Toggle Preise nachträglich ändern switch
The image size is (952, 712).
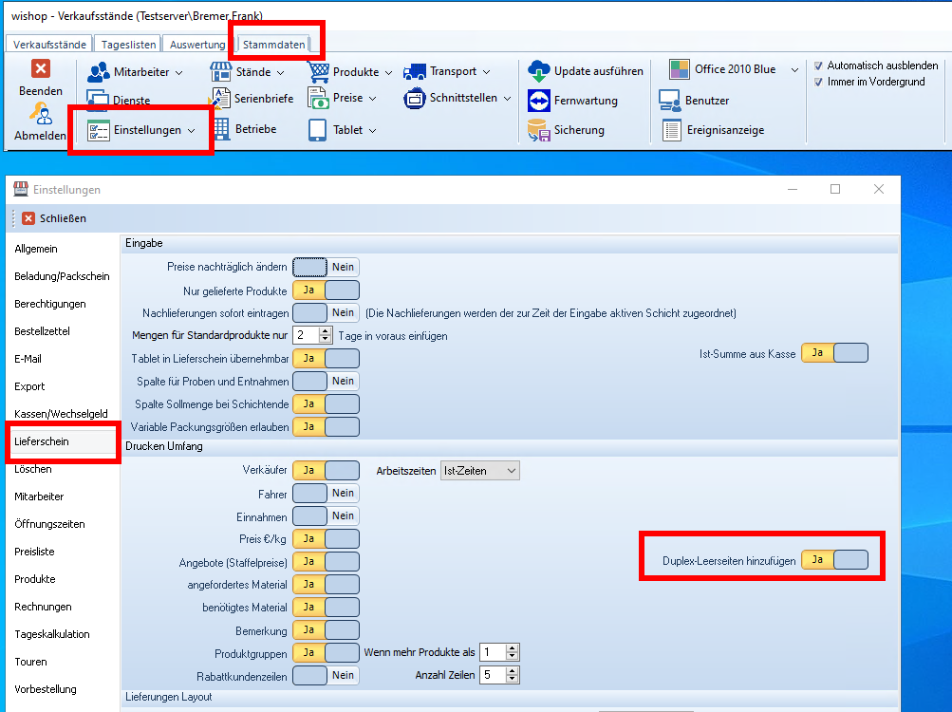pos(326,268)
